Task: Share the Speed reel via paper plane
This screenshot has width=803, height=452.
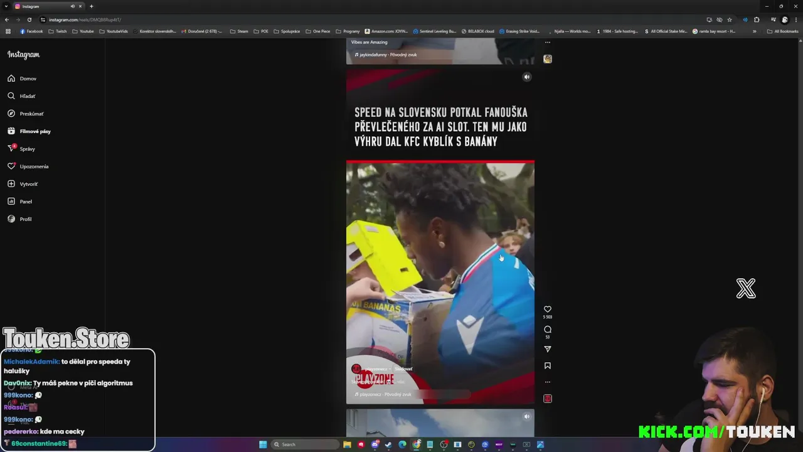Action: tap(548, 349)
